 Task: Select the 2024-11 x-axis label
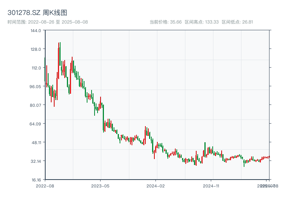coord(211,186)
